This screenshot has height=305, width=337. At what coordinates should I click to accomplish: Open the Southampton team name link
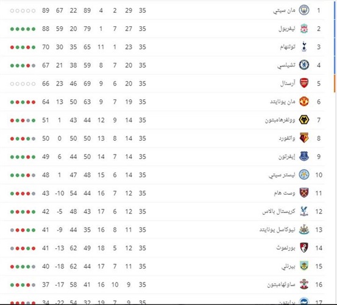[281, 285]
